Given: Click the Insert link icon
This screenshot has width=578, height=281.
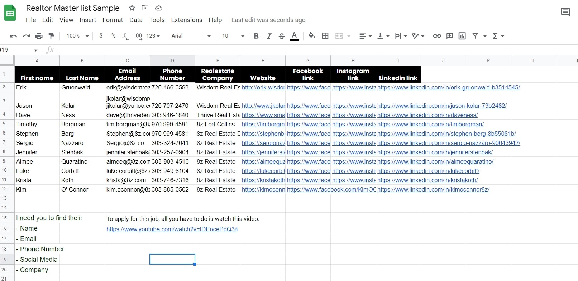Looking at the screenshot, I should [437, 36].
